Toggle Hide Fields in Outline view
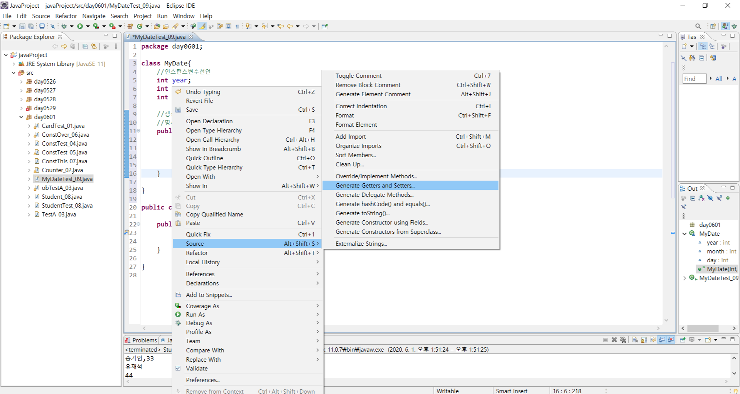The image size is (740, 394). click(710, 198)
